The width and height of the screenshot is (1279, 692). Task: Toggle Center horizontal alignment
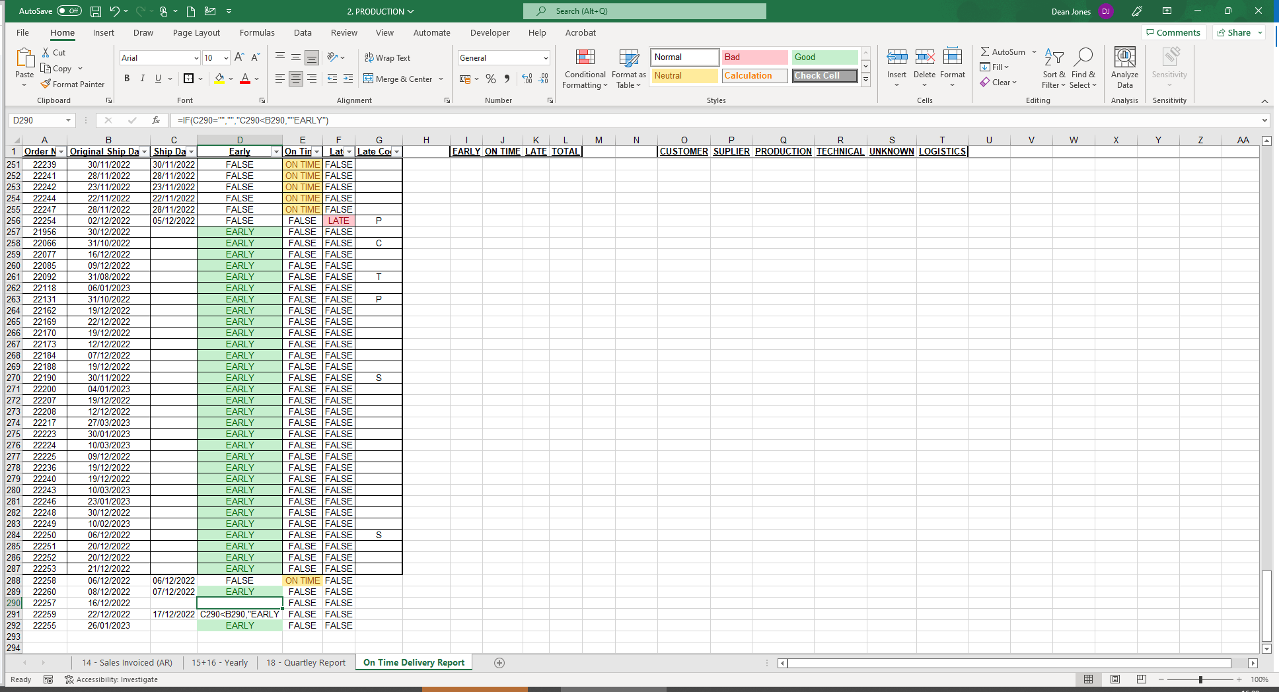[x=296, y=79]
